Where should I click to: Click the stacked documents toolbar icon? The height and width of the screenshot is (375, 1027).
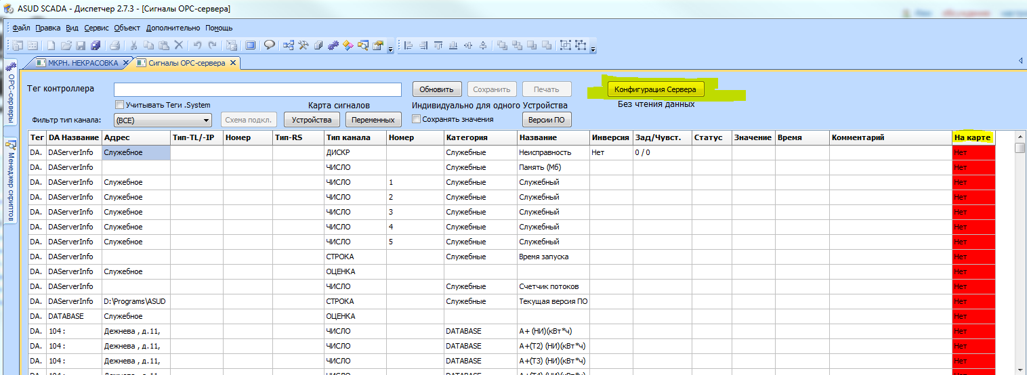[x=318, y=45]
